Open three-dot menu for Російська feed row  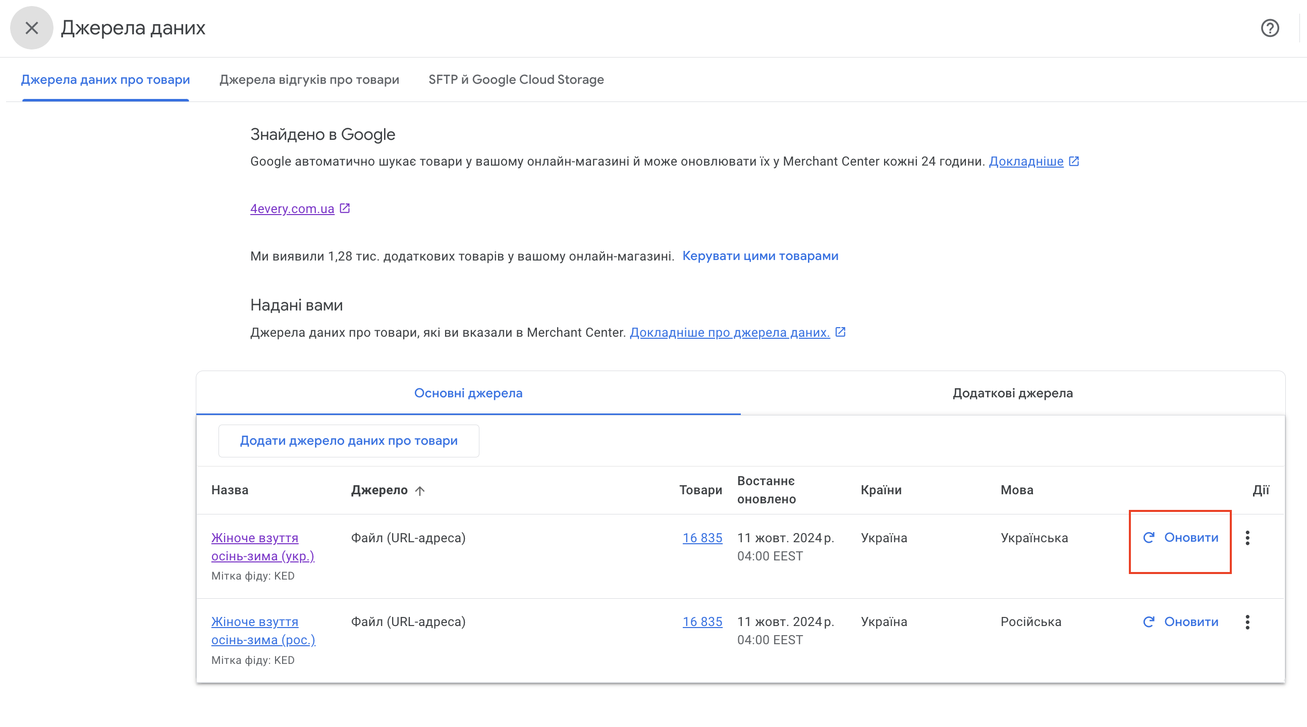click(x=1247, y=622)
